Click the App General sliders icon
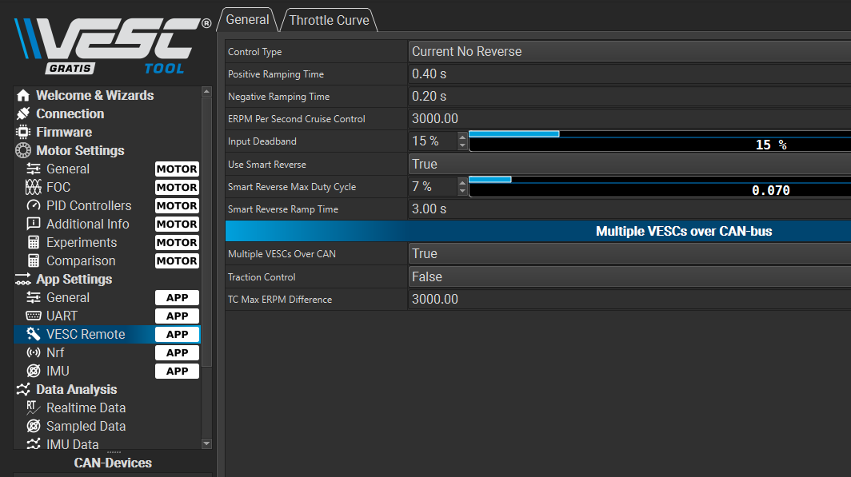Image resolution: width=851 pixels, height=477 pixels. click(x=33, y=297)
